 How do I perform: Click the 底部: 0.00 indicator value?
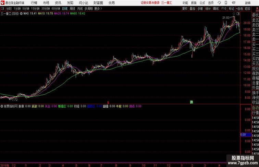(x=38, y=106)
